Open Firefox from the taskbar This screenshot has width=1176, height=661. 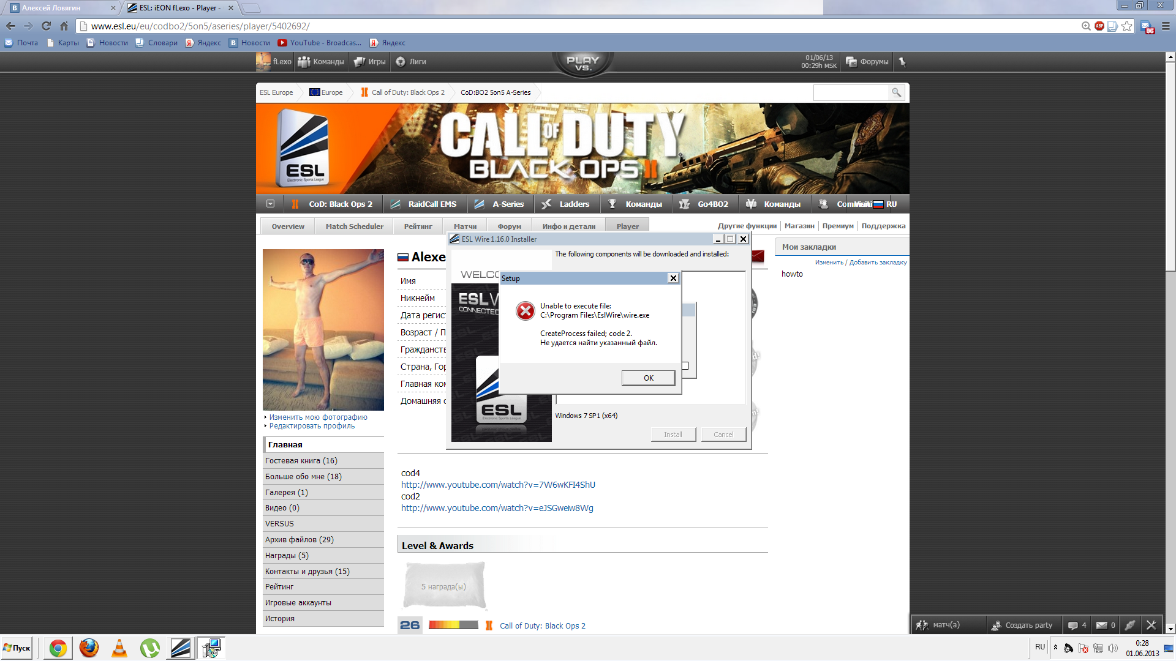pyautogui.click(x=89, y=648)
